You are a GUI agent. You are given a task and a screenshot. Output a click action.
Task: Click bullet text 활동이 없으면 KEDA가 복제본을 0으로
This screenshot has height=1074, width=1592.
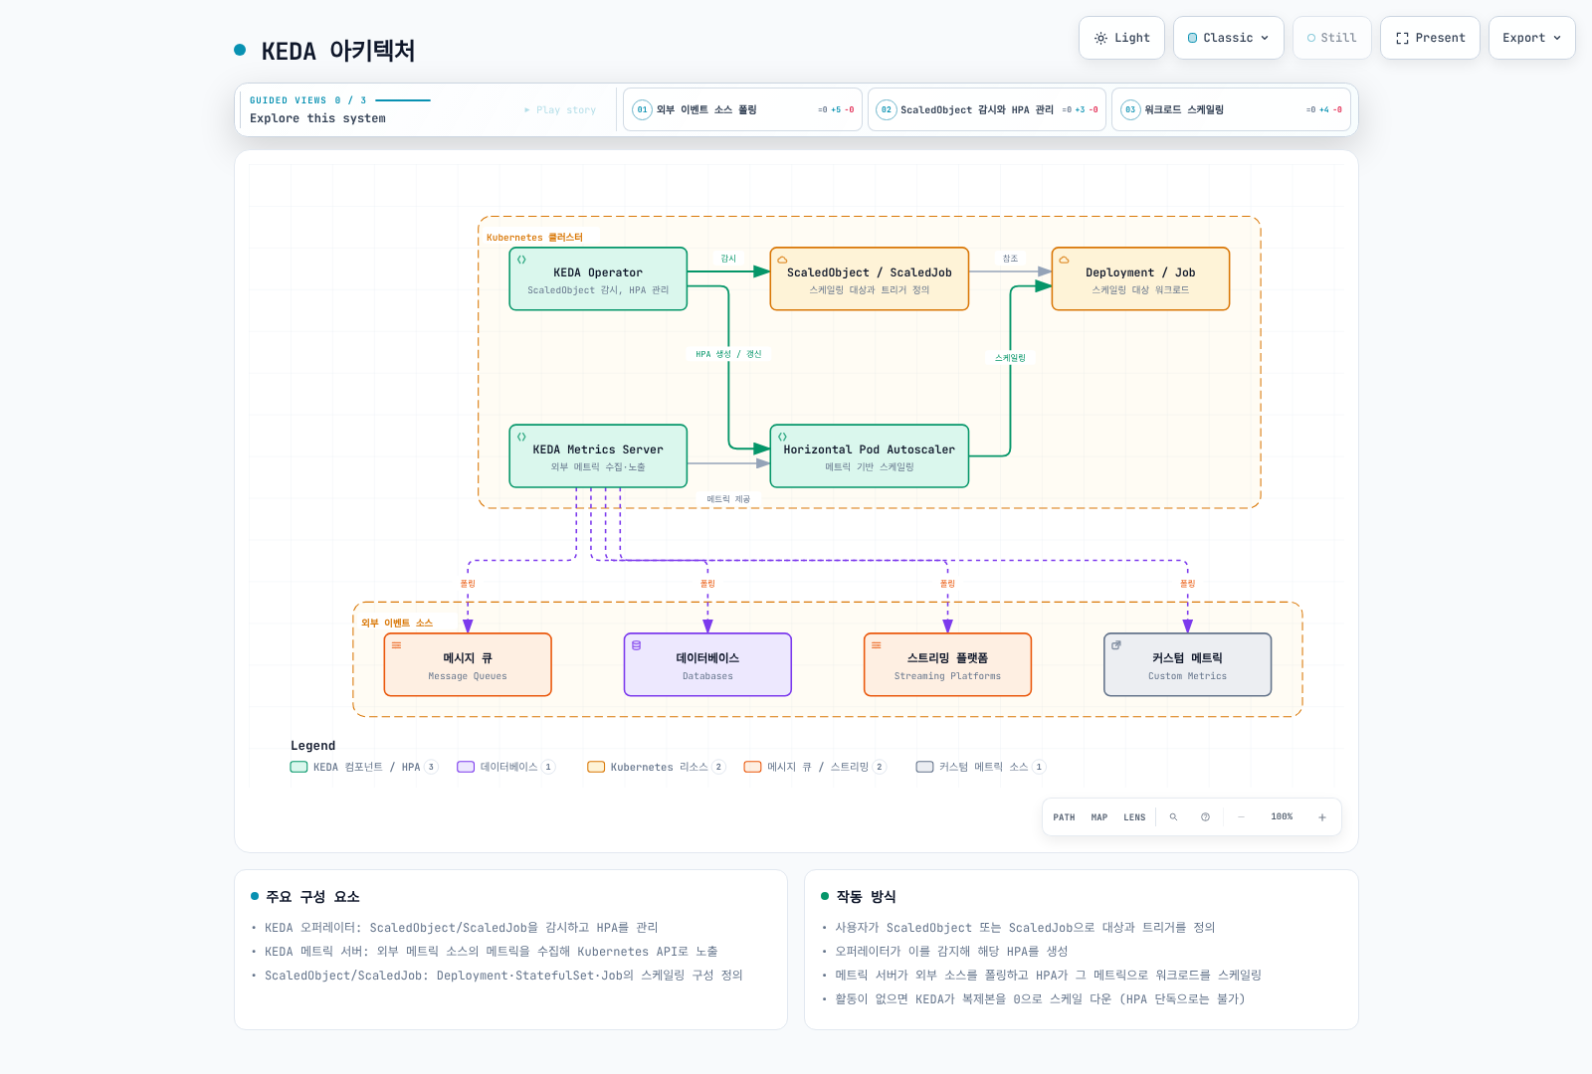click(x=1040, y=999)
